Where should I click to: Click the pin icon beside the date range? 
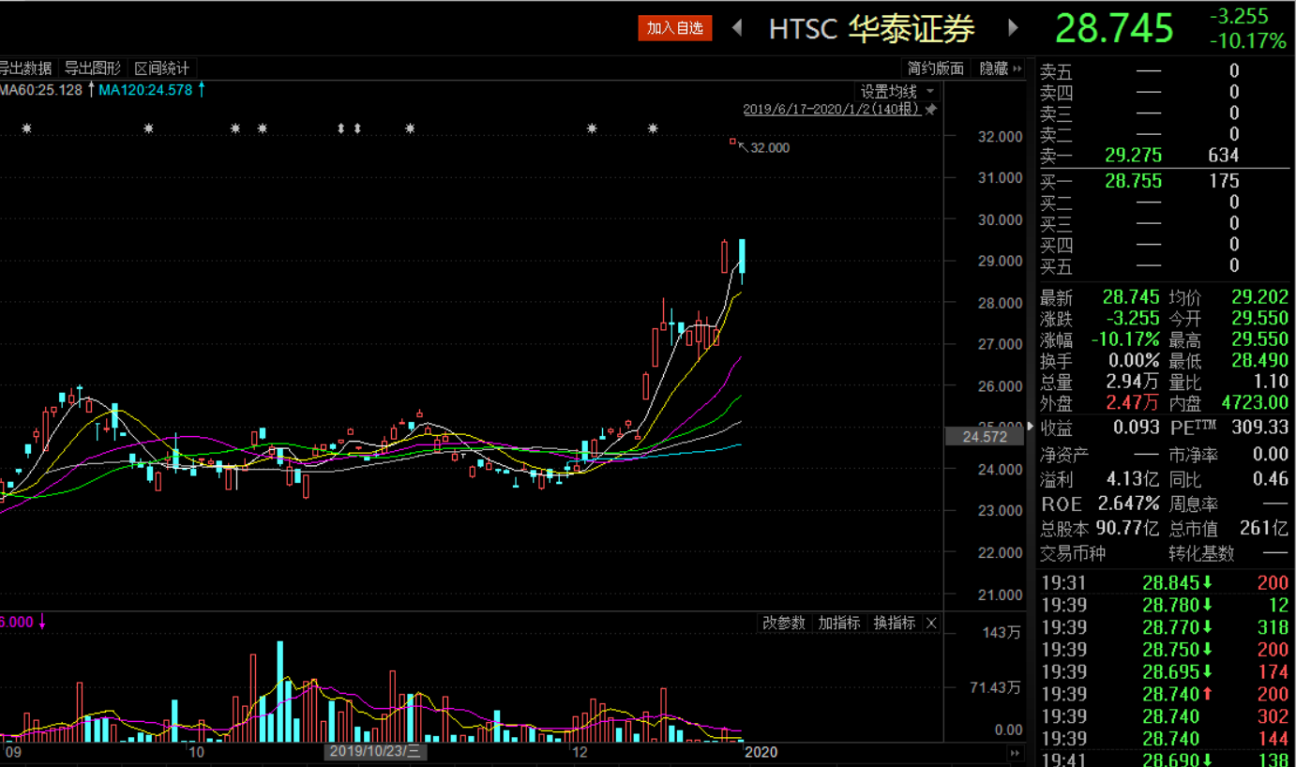[930, 109]
